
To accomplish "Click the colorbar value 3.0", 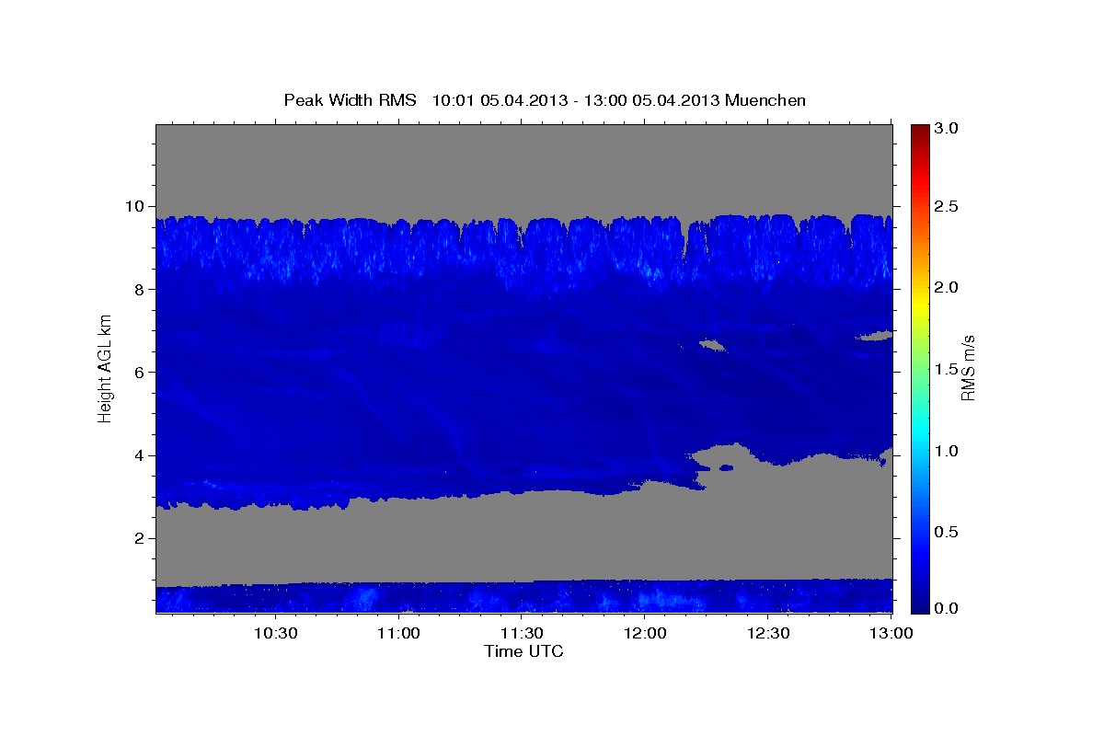I will pyautogui.click(x=948, y=128).
